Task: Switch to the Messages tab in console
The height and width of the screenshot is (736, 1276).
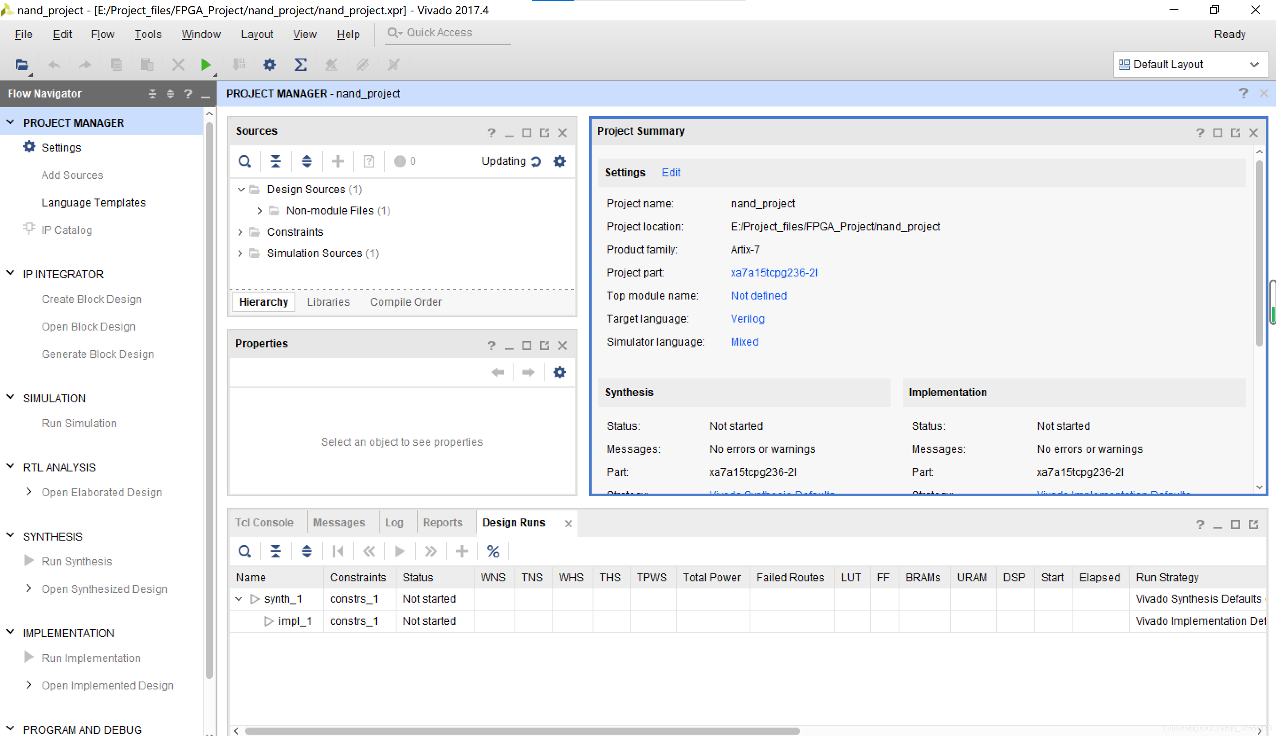Action: click(x=338, y=522)
